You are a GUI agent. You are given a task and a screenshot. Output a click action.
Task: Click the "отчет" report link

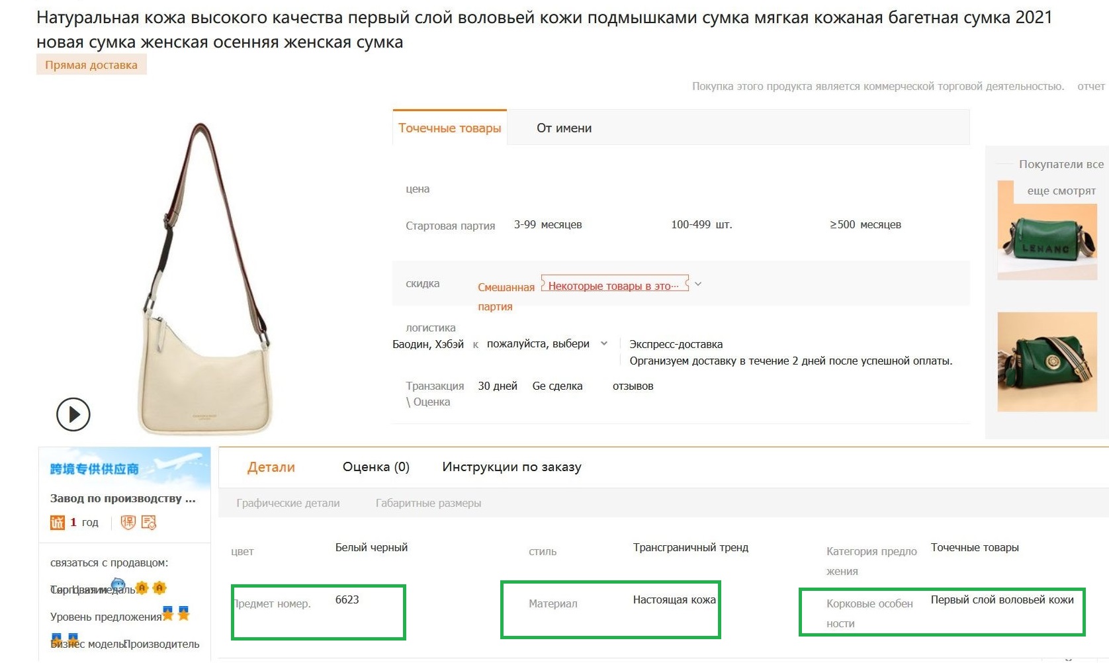[1090, 86]
